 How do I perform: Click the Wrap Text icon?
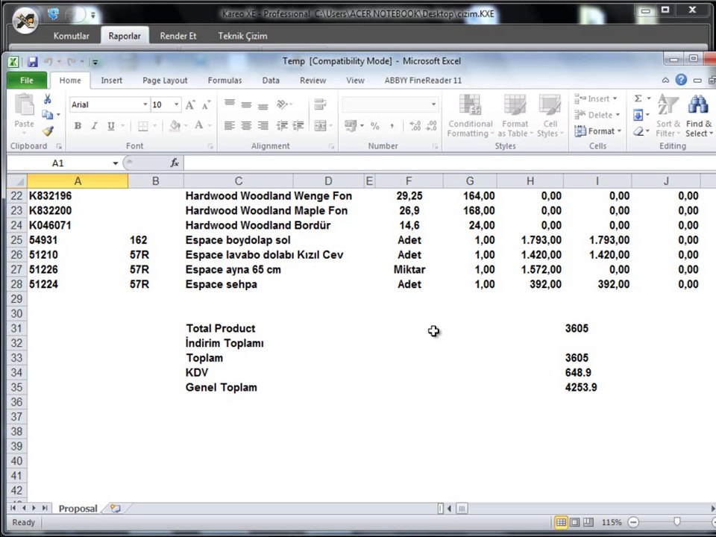(x=320, y=104)
